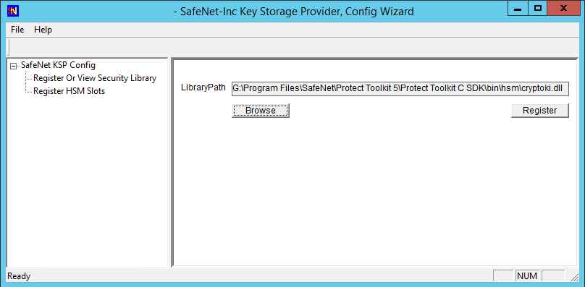Open the Help menu
The width and height of the screenshot is (585, 287).
43,30
